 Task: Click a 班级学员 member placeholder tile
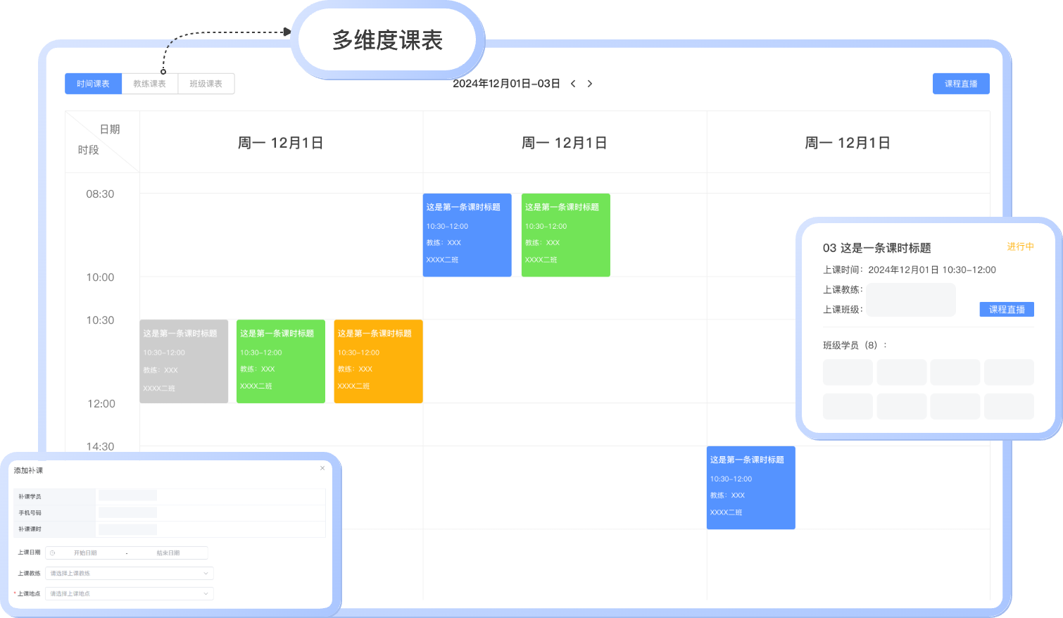848,372
